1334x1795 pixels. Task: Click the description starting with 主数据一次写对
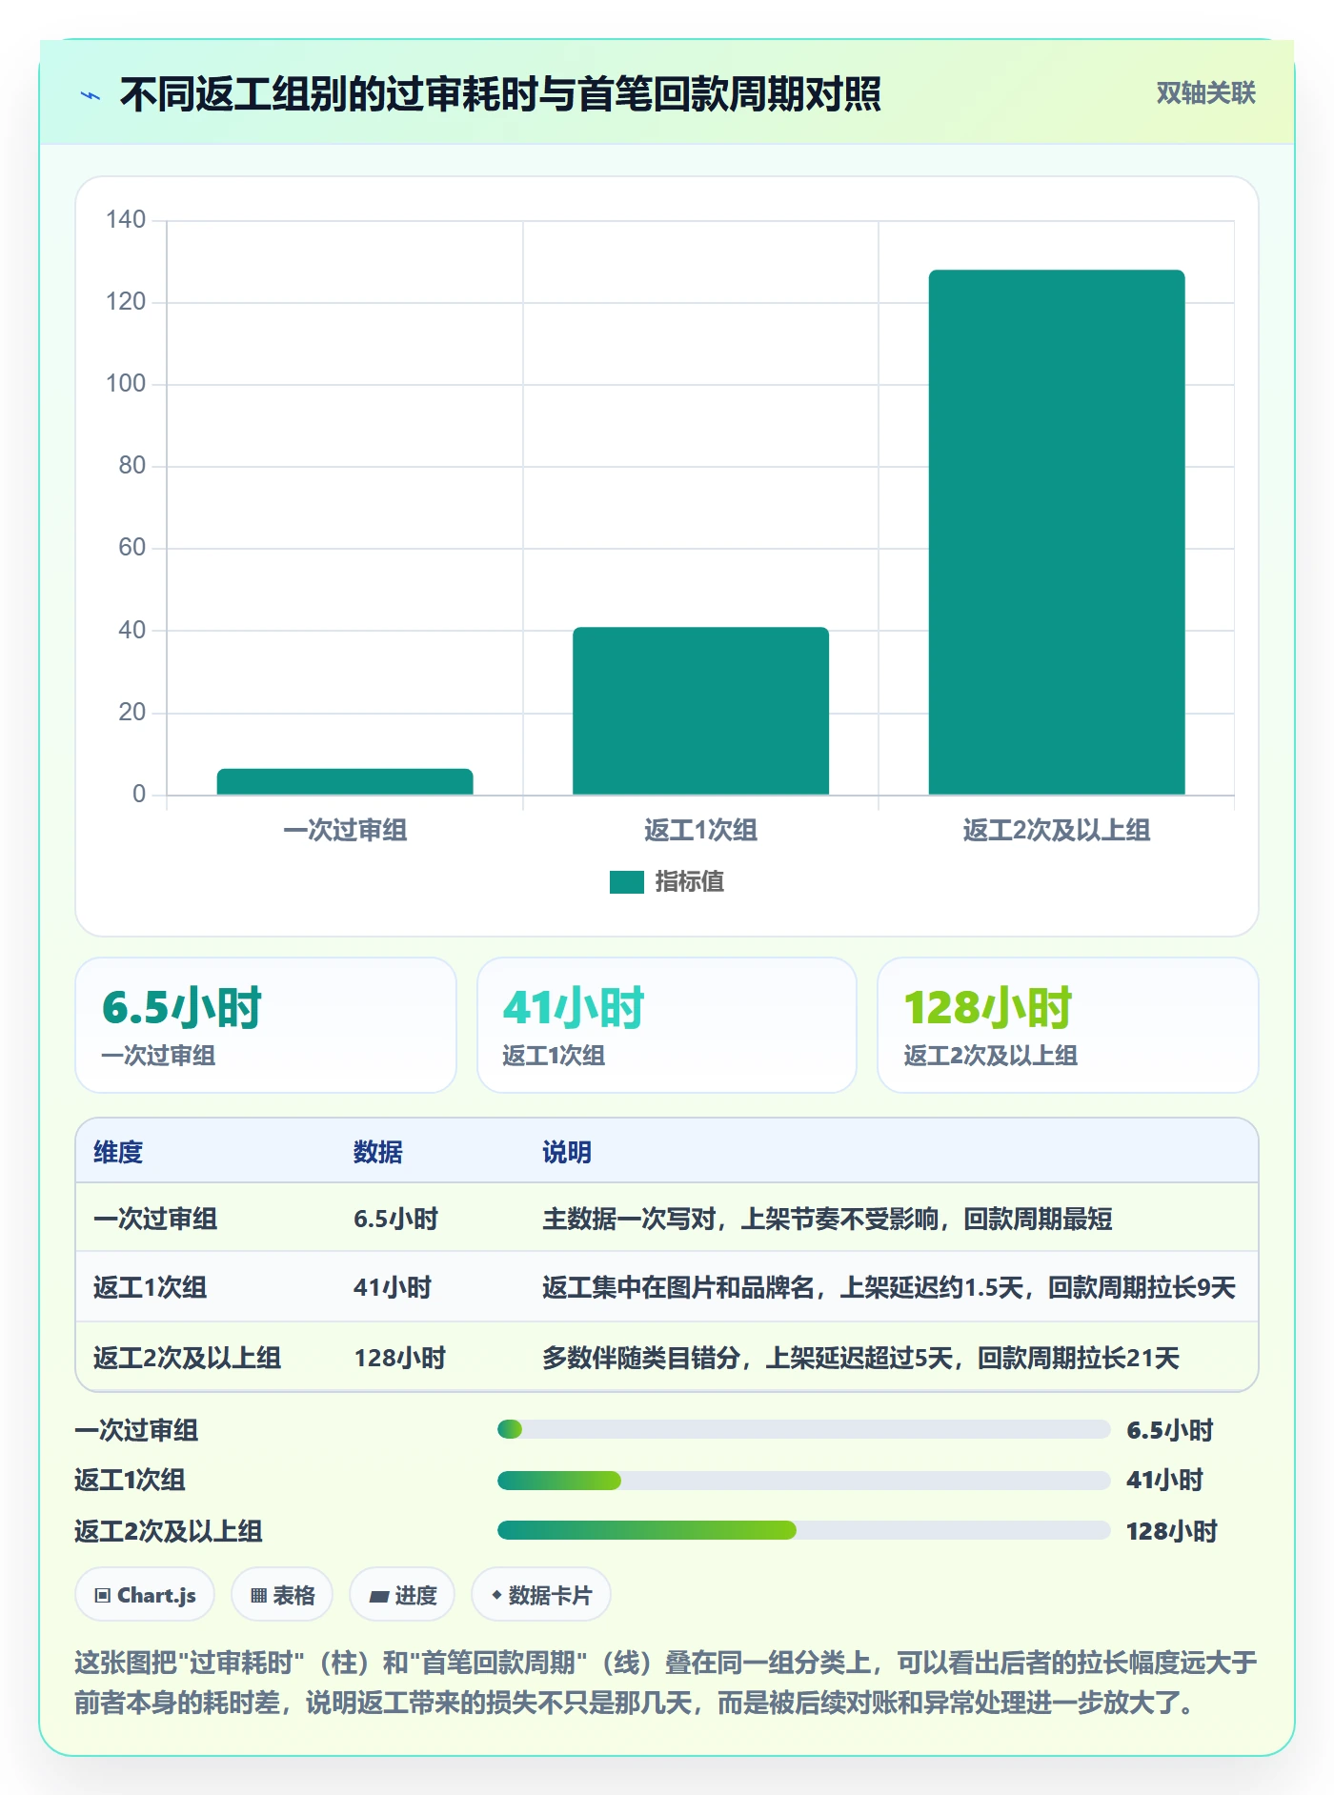click(x=827, y=1219)
